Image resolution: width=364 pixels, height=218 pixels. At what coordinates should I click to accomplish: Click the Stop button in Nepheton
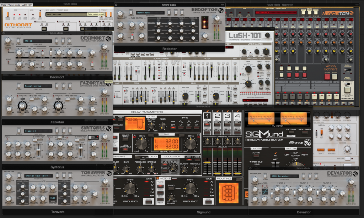(334, 77)
